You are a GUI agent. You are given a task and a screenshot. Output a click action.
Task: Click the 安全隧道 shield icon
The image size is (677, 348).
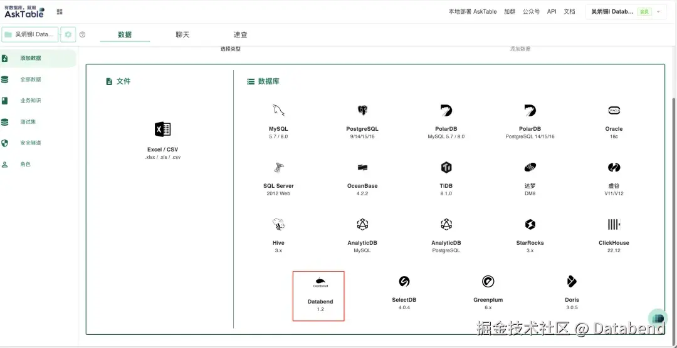click(5, 143)
